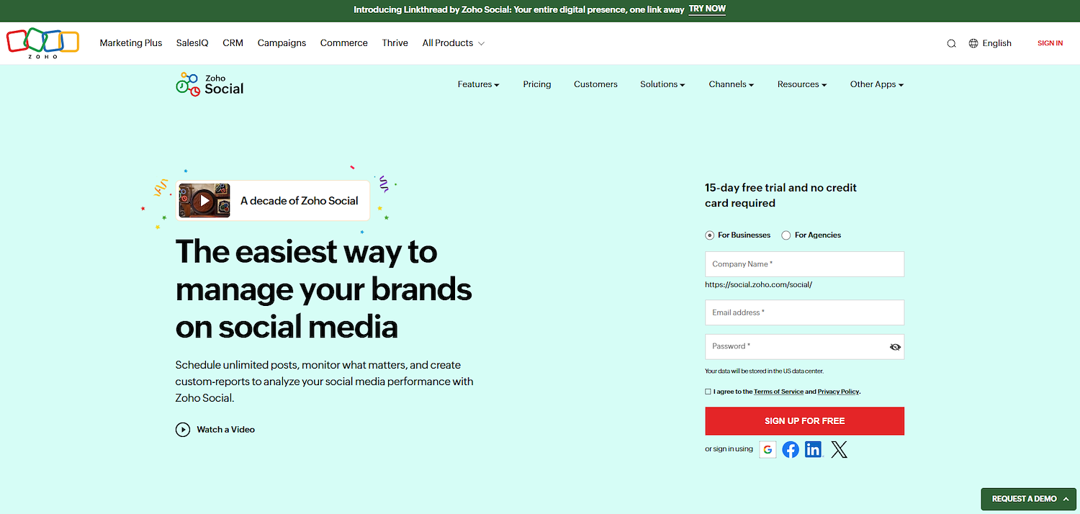Viewport: 1080px width, 514px height.
Task: Click TRY NOW in the banner
Action: pyautogui.click(x=707, y=9)
